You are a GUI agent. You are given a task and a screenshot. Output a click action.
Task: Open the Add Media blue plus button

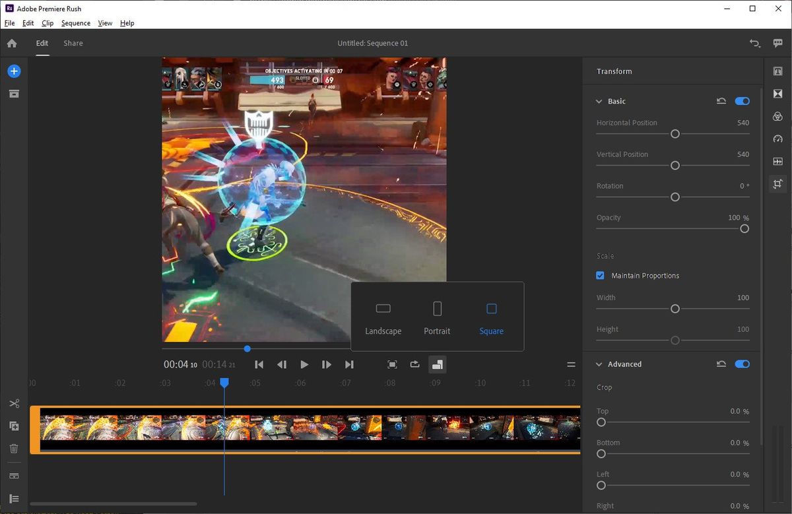click(14, 71)
